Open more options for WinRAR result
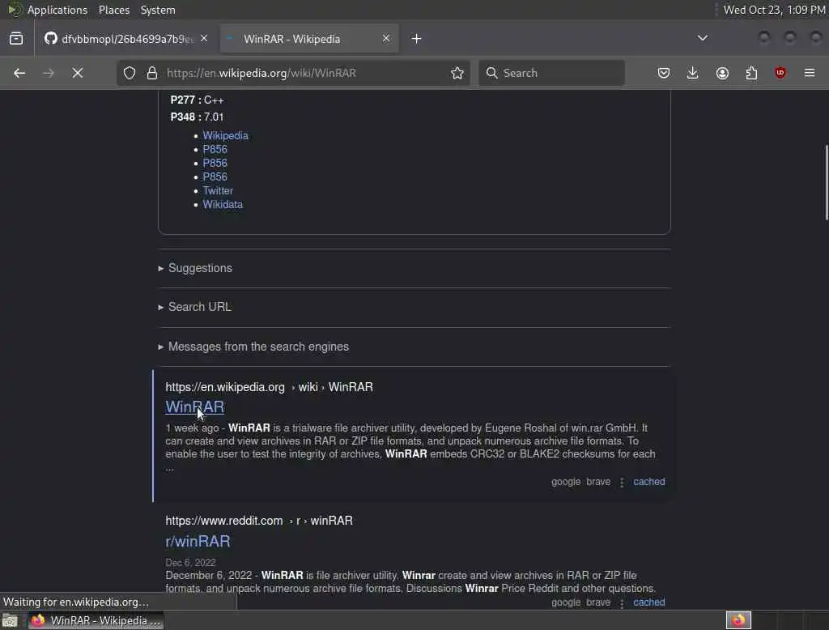Image resolution: width=829 pixels, height=630 pixels. point(622,483)
